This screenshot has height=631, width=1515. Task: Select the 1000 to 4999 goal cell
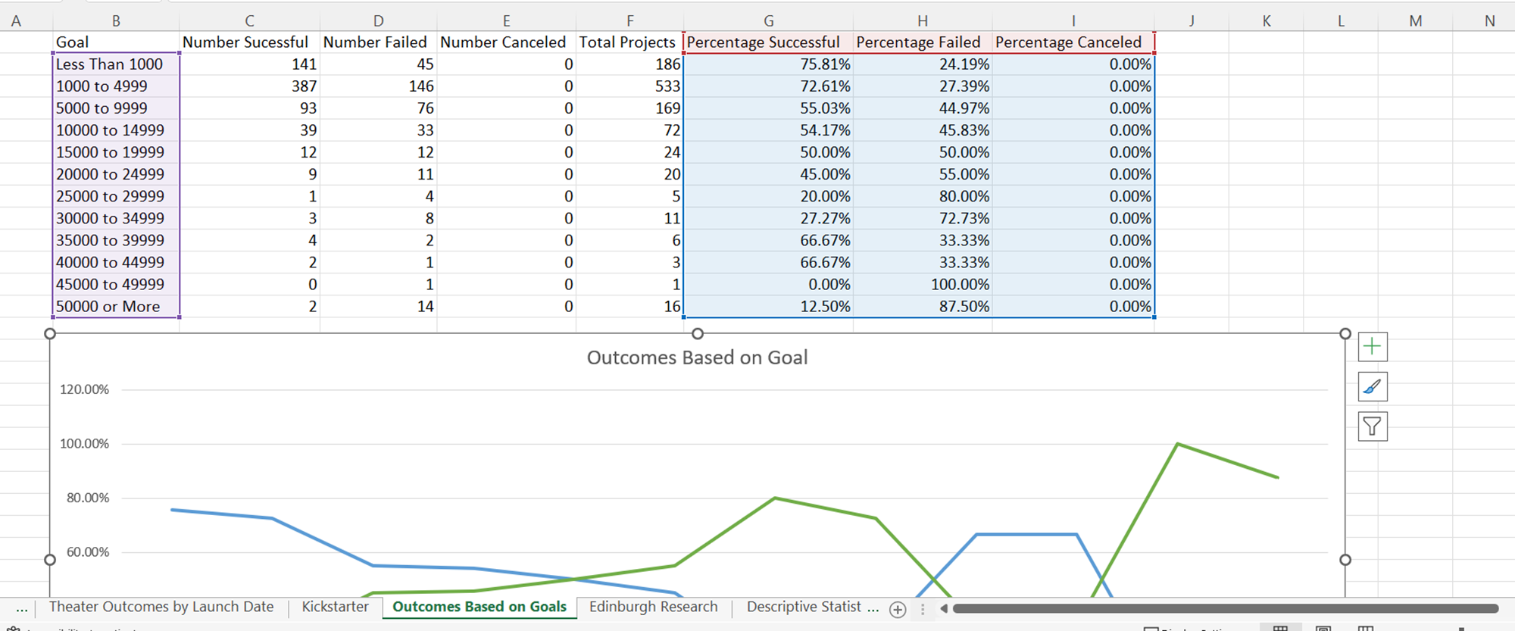[x=116, y=86]
